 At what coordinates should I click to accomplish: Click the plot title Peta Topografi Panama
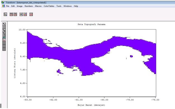pyautogui.click(x=91, y=24)
